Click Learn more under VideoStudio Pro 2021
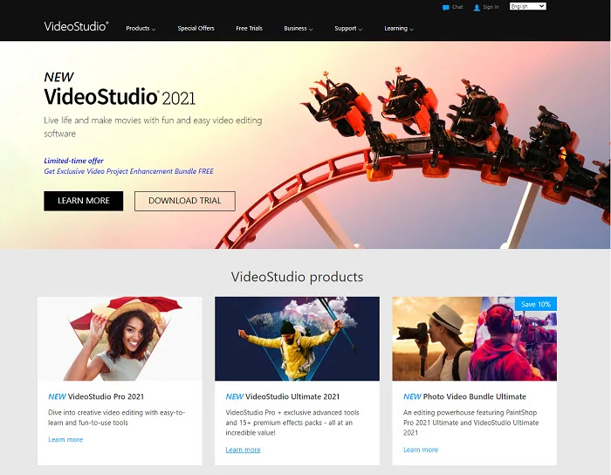The height and width of the screenshot is (475, 611). (x=65, y=439)
